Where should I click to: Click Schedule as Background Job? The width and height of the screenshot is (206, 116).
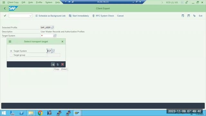coord(51,16)
